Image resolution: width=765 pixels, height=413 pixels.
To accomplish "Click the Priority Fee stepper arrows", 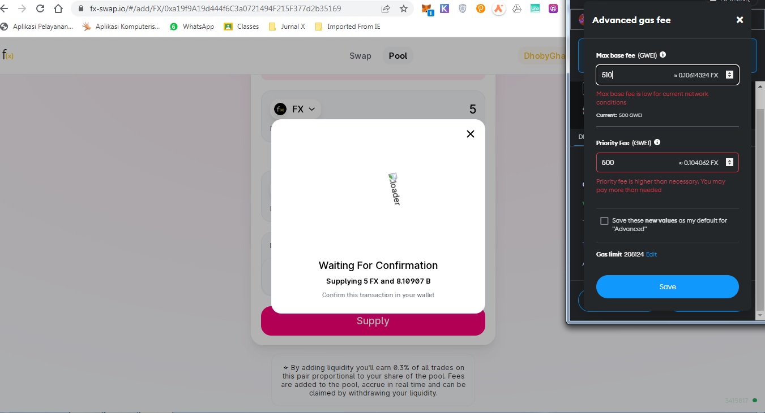I will (x=729, y=163).
